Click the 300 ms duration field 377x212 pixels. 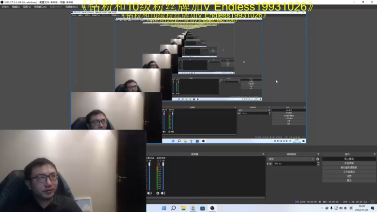coord(295,163)
